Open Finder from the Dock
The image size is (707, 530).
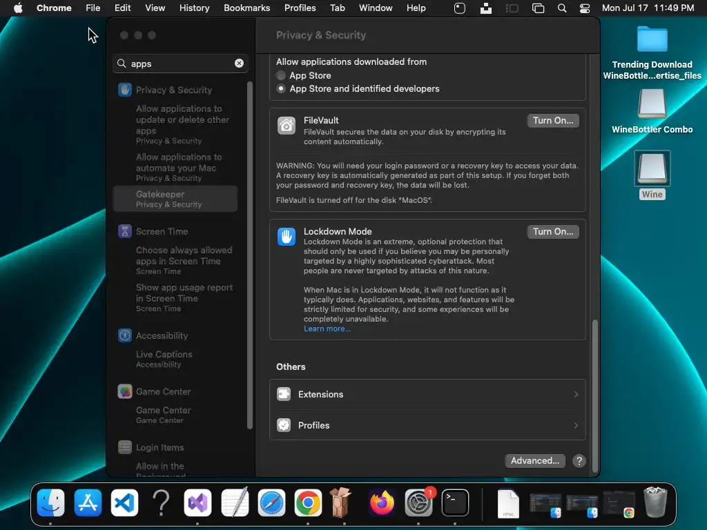pos(50,502)
